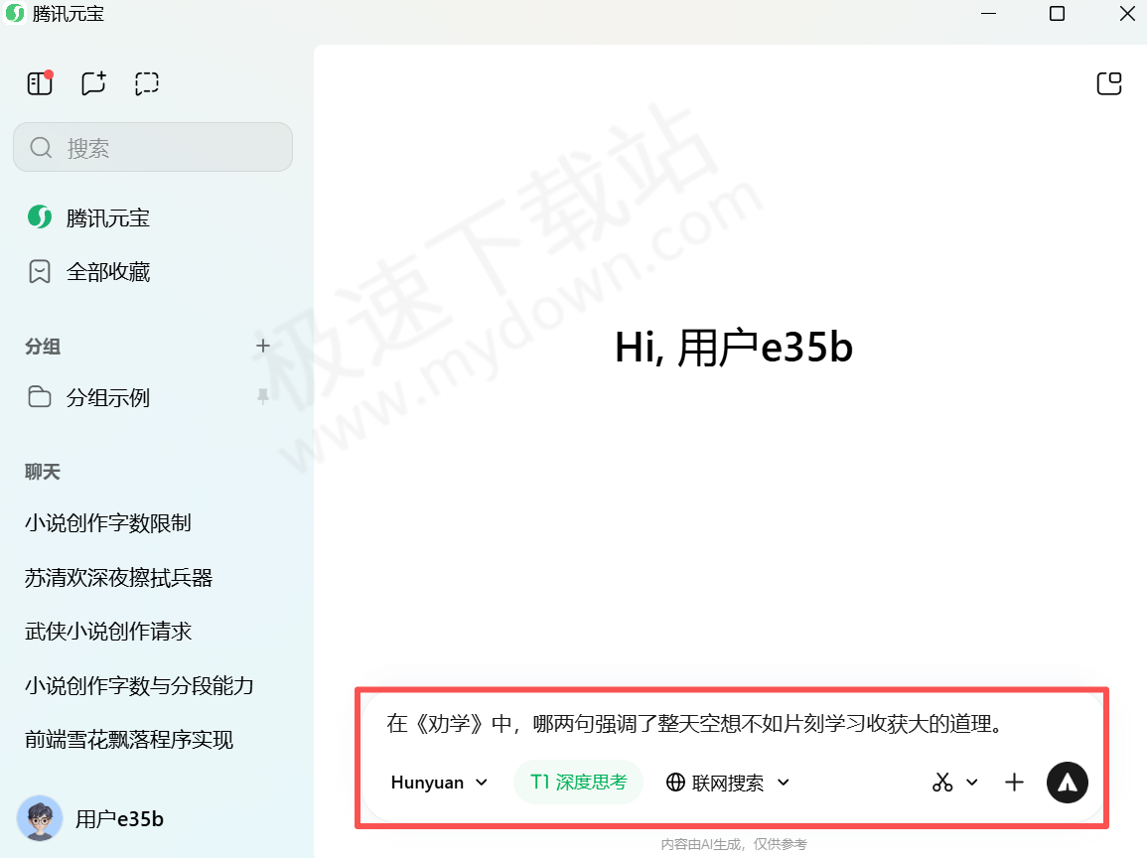
Task: Click the 搜索 search input field
Action: pyautogui.click(x=153, y=147)
